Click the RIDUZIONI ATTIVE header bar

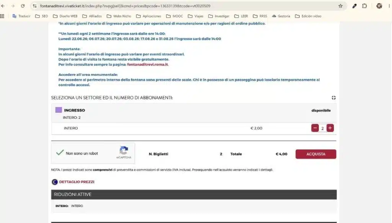coord(194,194)
